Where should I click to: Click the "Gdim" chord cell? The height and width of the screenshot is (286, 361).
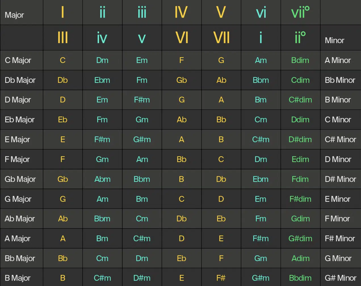300,219
